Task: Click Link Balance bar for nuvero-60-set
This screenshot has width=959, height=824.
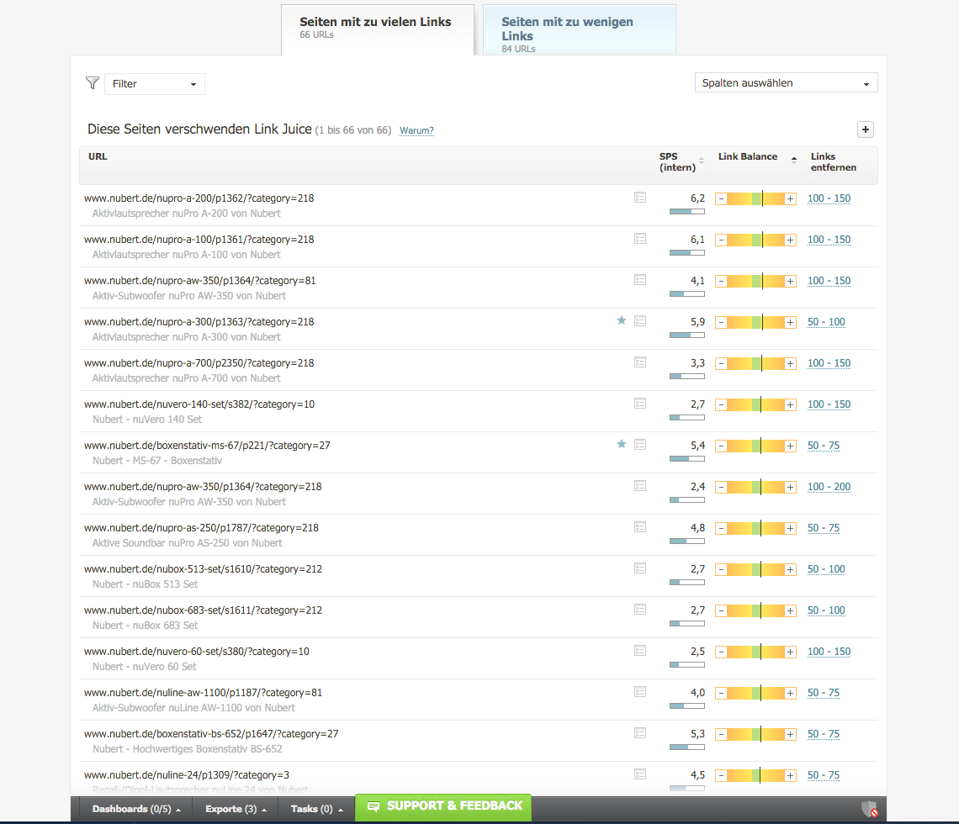Action: (x=756, y=652)
